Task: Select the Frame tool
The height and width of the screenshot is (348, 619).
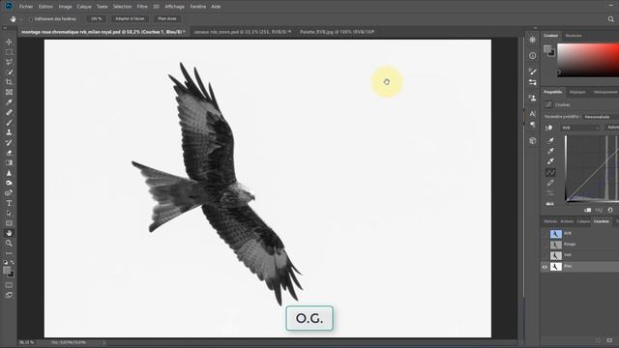Action: click(x=9, y=93)
